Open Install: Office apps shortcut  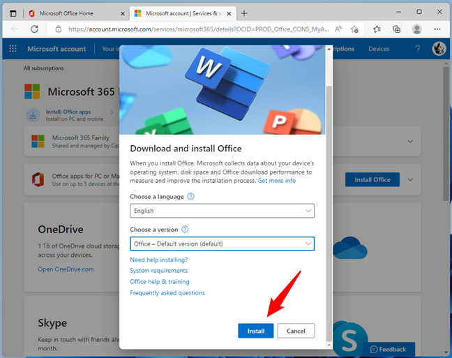pos(68,112)
